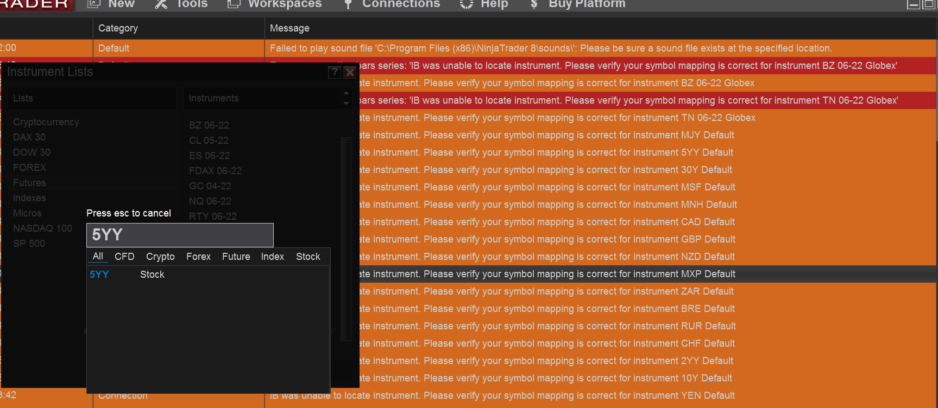Select Micros list

[x=27, y=213]
